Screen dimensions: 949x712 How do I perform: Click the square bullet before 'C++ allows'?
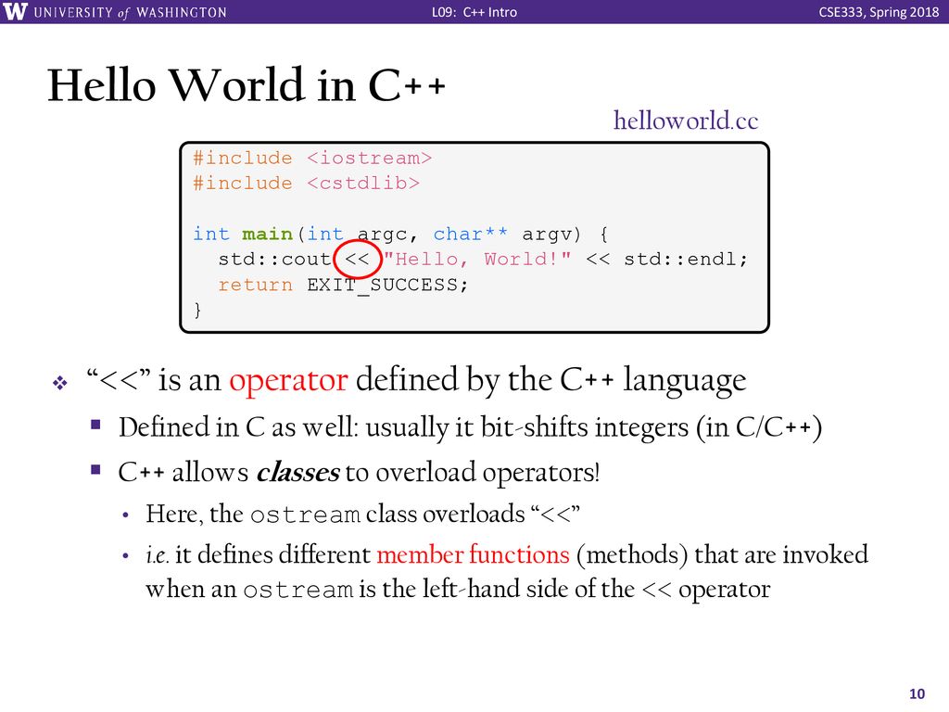pyautogui.click(x=95, y=469)
